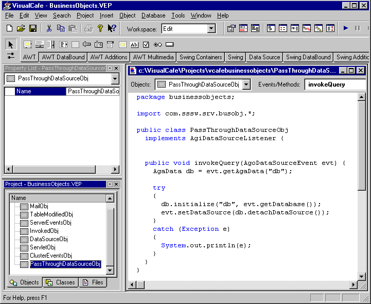Switch to the AWT Multimedia palette tab
This screenshot has height=304, width=371.
click(153, 57)
